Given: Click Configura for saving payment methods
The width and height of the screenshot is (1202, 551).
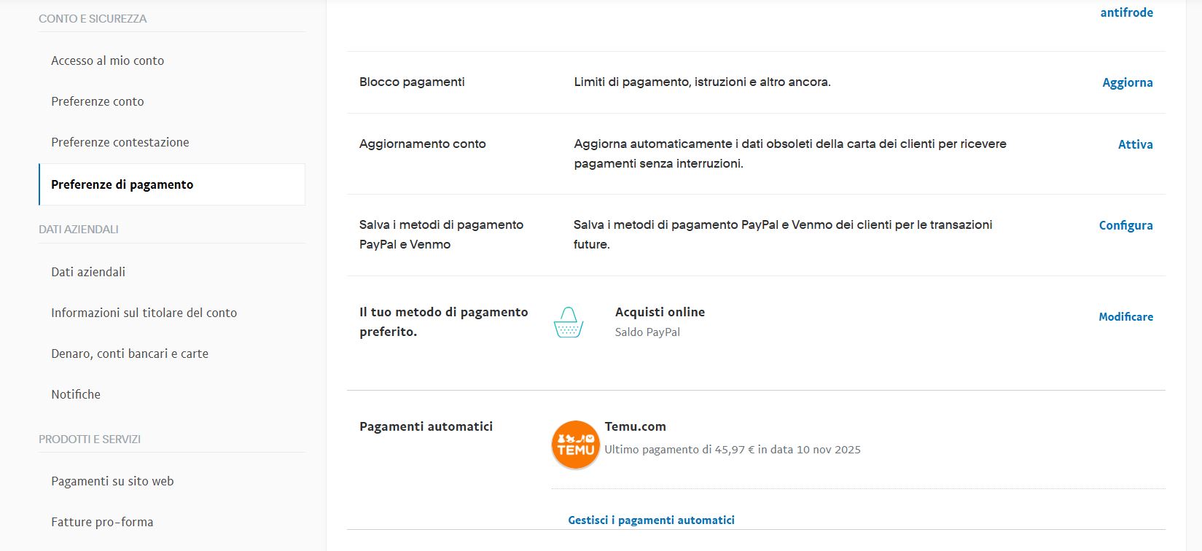Looking at the screenshot, I should pos(1125,225).
